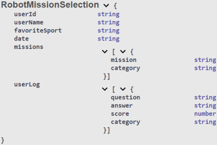This screenshot has width=217, height=145.
Task: Click the RobotMissionSelection model title
Action: [x=50, y=5]
